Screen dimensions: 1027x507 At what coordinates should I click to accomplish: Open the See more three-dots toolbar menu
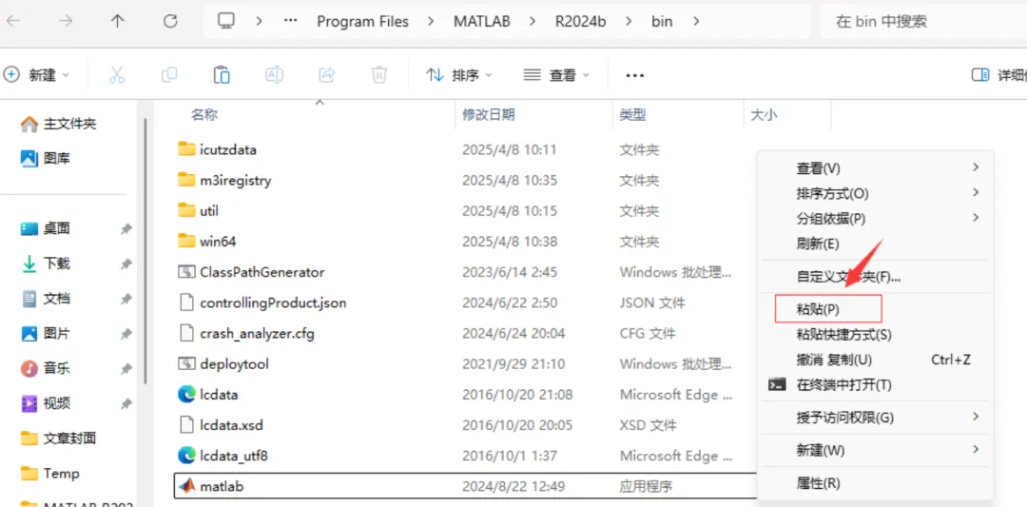tap(634, 75)
